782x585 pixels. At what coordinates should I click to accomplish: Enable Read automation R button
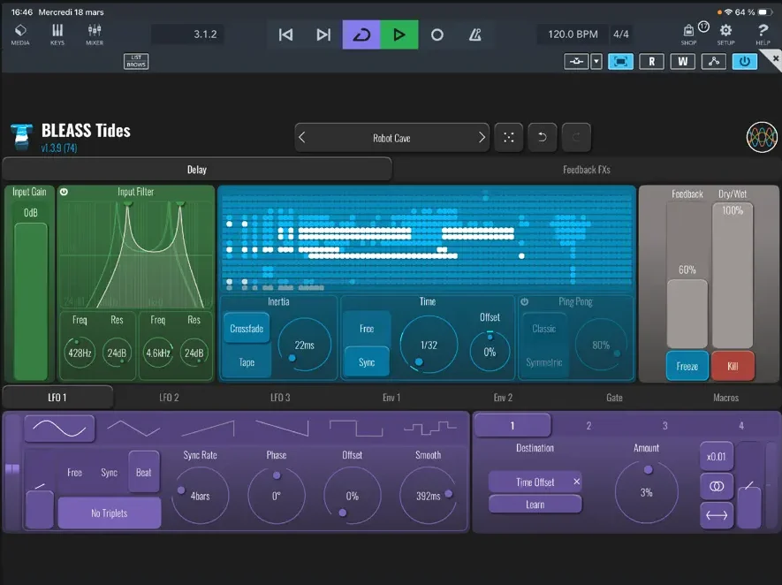tap(651, 61)
